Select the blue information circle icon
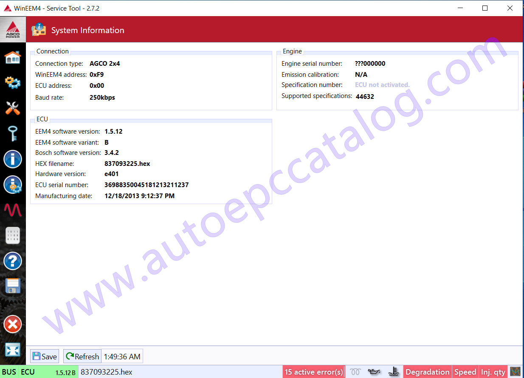 click(13, 159)
